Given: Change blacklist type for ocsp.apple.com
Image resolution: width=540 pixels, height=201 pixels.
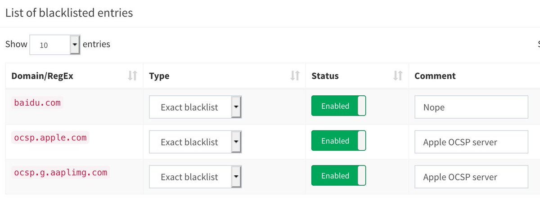Looking at the screenshot, I should 195,142.
